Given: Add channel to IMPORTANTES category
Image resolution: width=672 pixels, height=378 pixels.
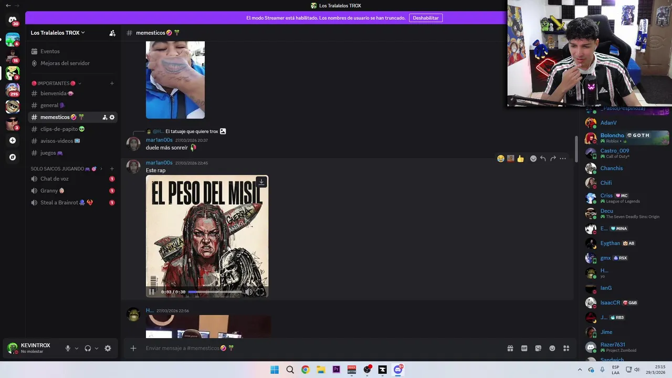Looking at the screenshot, I should tap(112, 83).
